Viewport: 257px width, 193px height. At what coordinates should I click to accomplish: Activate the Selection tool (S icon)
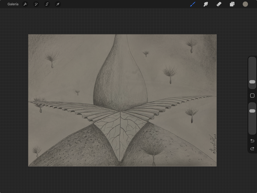coord(47,4)
